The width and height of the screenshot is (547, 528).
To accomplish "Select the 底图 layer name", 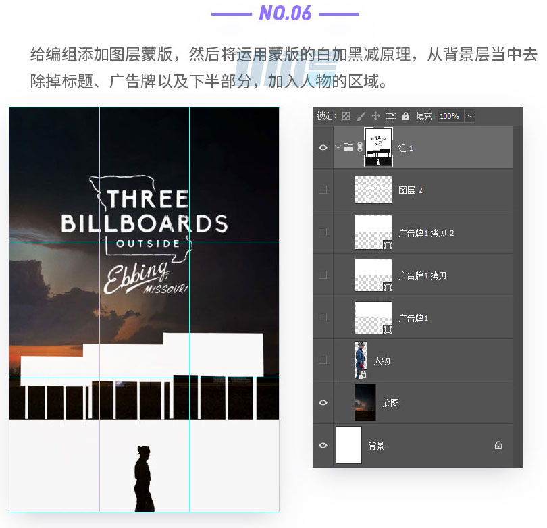I will [391, 404].
